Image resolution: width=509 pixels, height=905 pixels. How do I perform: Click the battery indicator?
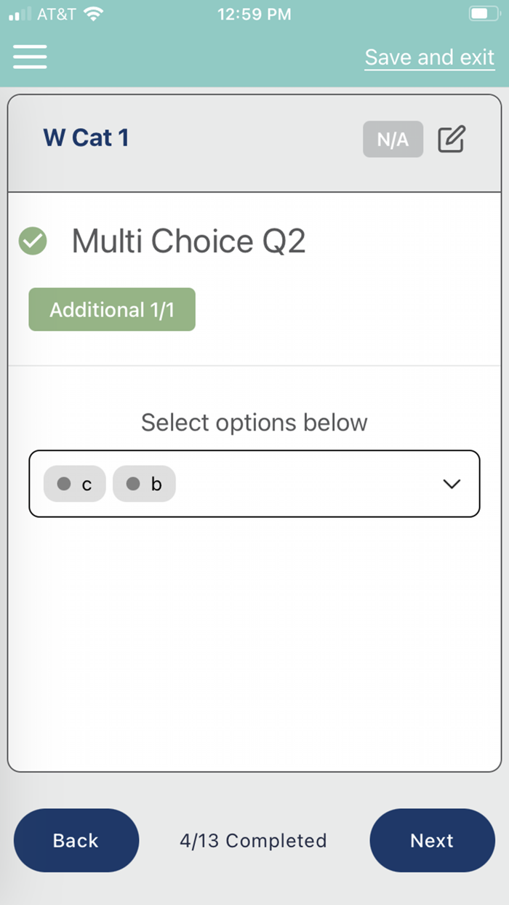[x=484, y=12]
